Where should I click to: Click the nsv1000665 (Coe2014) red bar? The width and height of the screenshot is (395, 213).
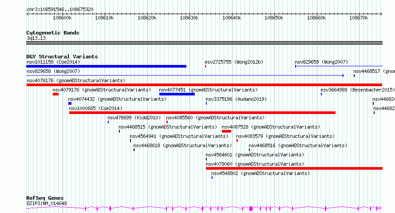click(202, 113)
